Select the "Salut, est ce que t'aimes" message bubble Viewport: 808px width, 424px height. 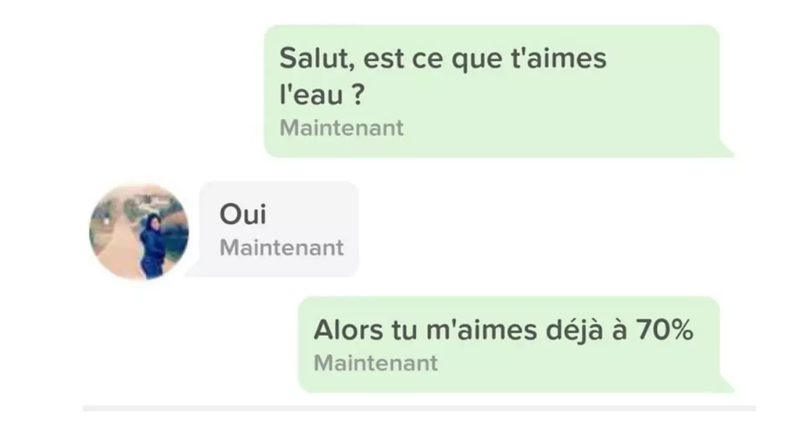(493, 91)
